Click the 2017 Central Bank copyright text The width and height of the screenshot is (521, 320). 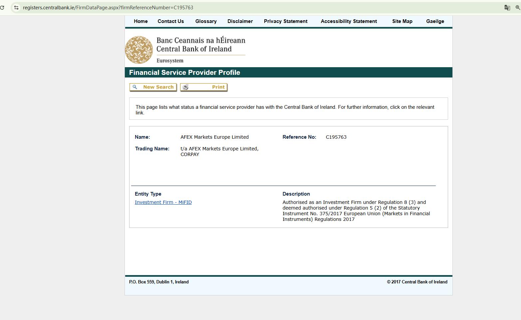point(417,282)
